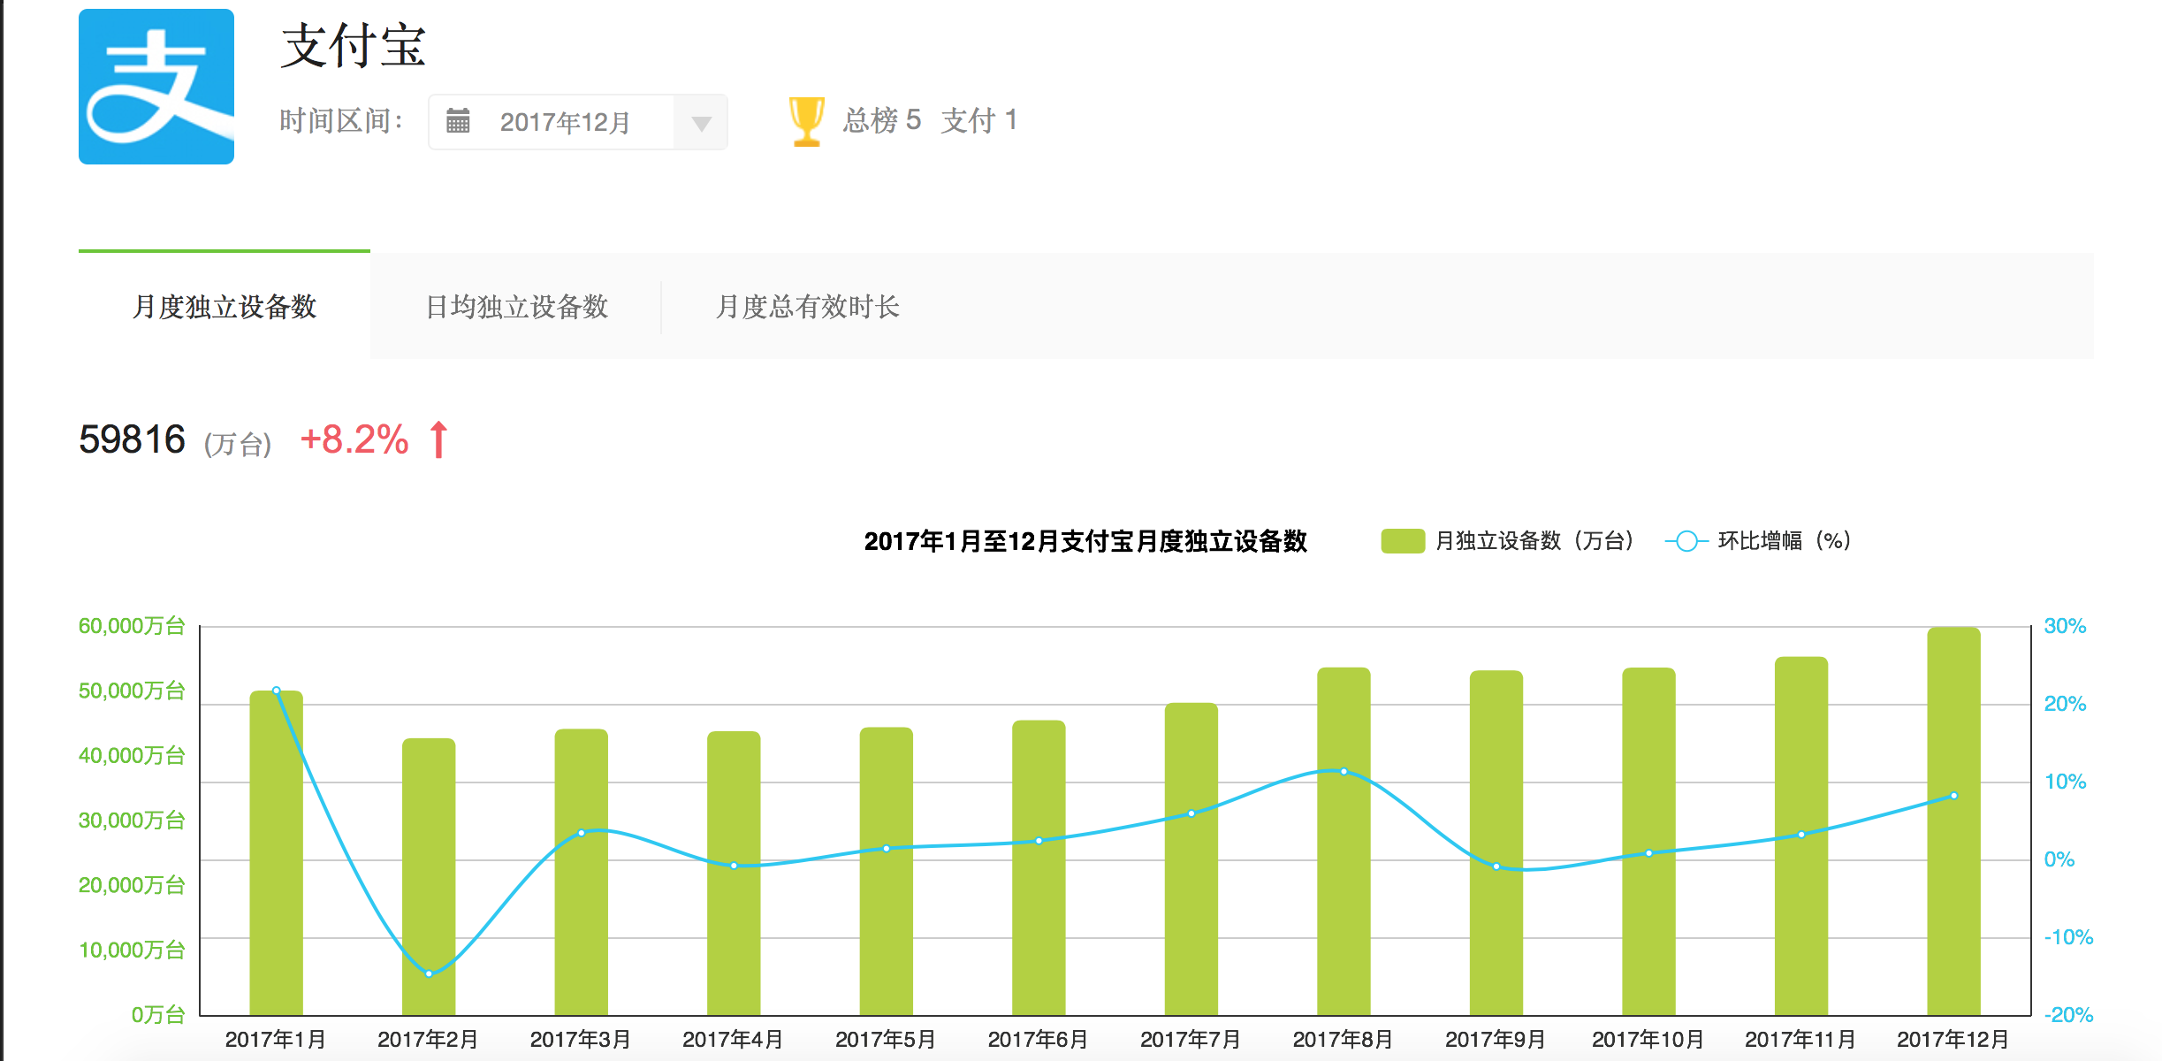Screen dimensions: 2162x1061
Task: Switch to 月度总有效时长 tab
Action: click(808, 307)
